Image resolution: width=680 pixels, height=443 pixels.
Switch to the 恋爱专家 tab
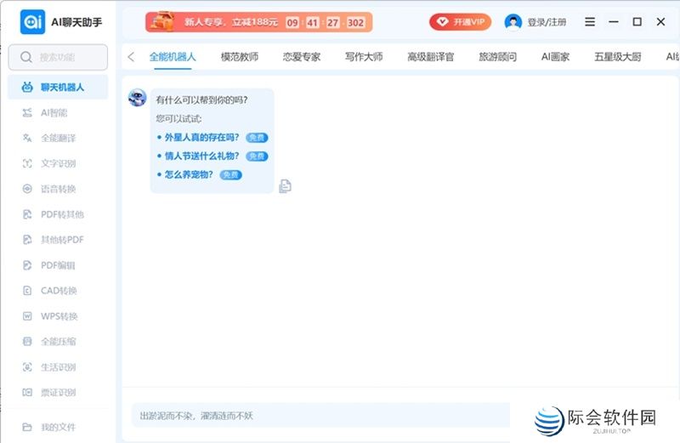pos(302,57)
